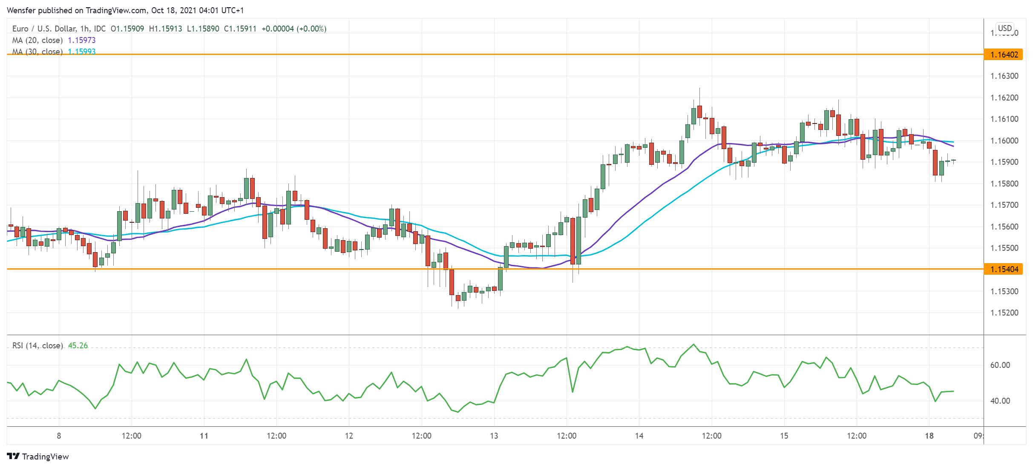1033x468 pixels.
Task: Click the TradingView logo icon
Action: point(13,456)
